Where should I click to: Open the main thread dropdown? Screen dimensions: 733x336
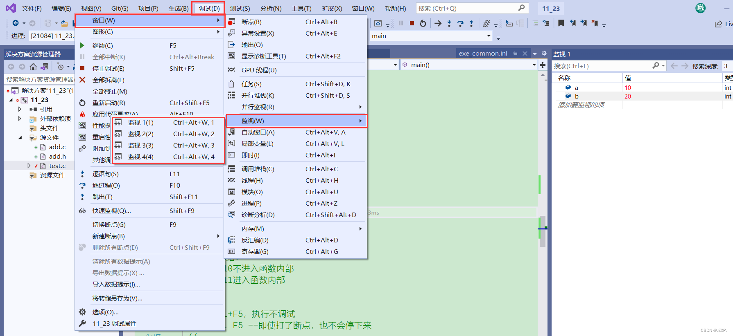click(x=489, y=36)
